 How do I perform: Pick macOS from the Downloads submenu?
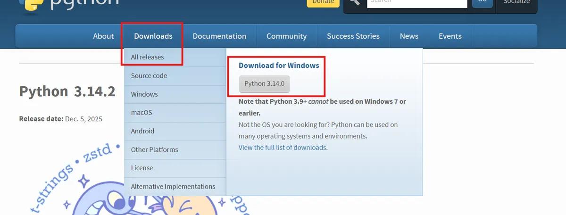(x=141, y=113)
